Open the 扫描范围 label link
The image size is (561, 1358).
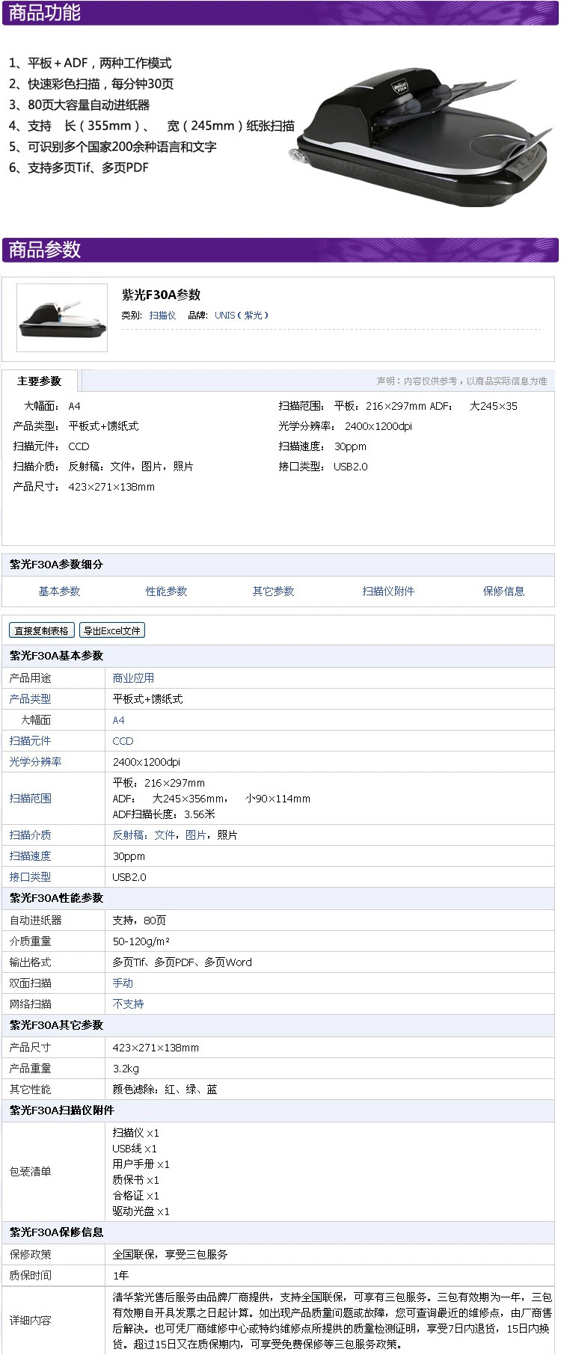[31, 799]
